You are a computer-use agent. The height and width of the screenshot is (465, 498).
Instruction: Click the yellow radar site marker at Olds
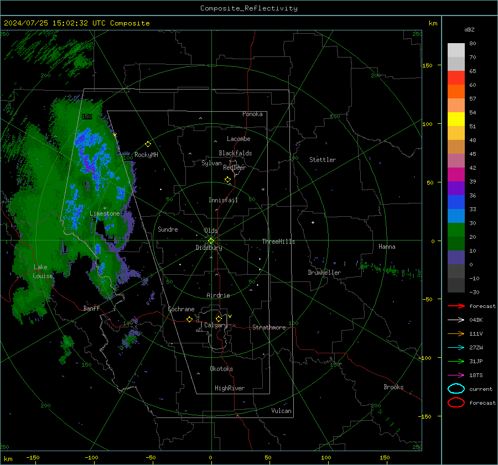211,241
